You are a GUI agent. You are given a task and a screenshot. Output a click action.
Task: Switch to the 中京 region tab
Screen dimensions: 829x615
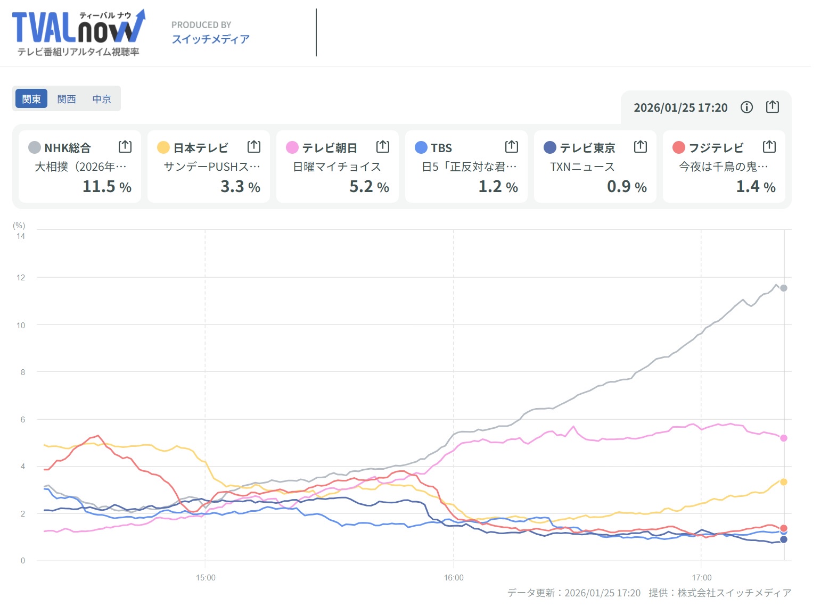(x=102, y=99)
